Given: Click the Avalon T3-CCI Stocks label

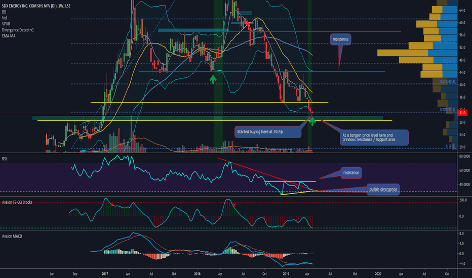Looking at the screenshot, I should [17, 202].
